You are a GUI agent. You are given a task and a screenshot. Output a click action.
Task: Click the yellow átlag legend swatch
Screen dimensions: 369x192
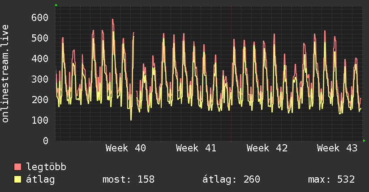tap(17, 179)
